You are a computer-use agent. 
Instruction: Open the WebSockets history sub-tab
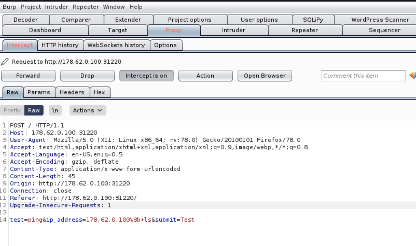tap(116, 45)
